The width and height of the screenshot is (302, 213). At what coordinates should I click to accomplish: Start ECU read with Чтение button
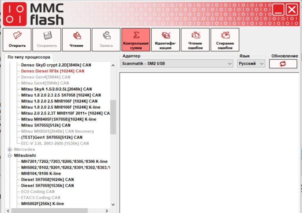[76, 40]
